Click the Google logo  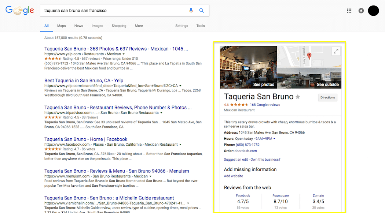(x=20, y=10)
